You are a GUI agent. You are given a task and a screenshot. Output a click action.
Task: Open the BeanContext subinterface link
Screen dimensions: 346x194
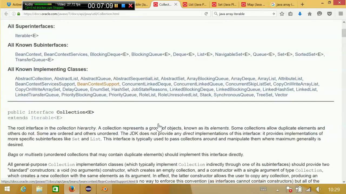tap(28, 54)
